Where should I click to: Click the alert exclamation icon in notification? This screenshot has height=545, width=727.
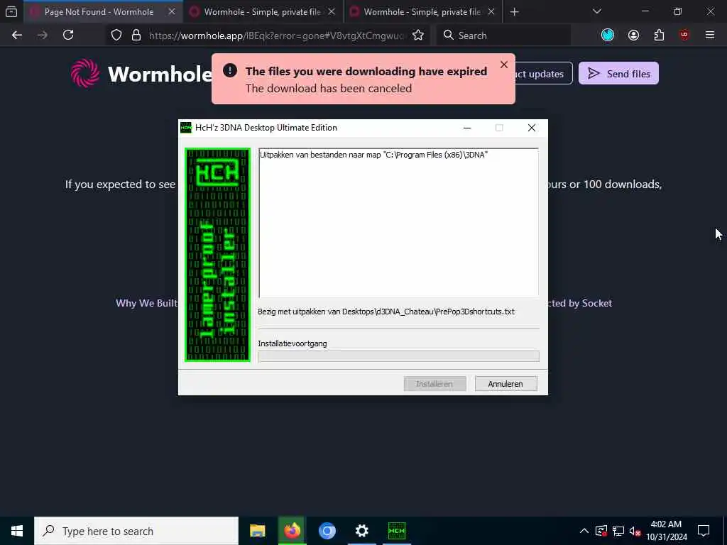tap(230, 70)
